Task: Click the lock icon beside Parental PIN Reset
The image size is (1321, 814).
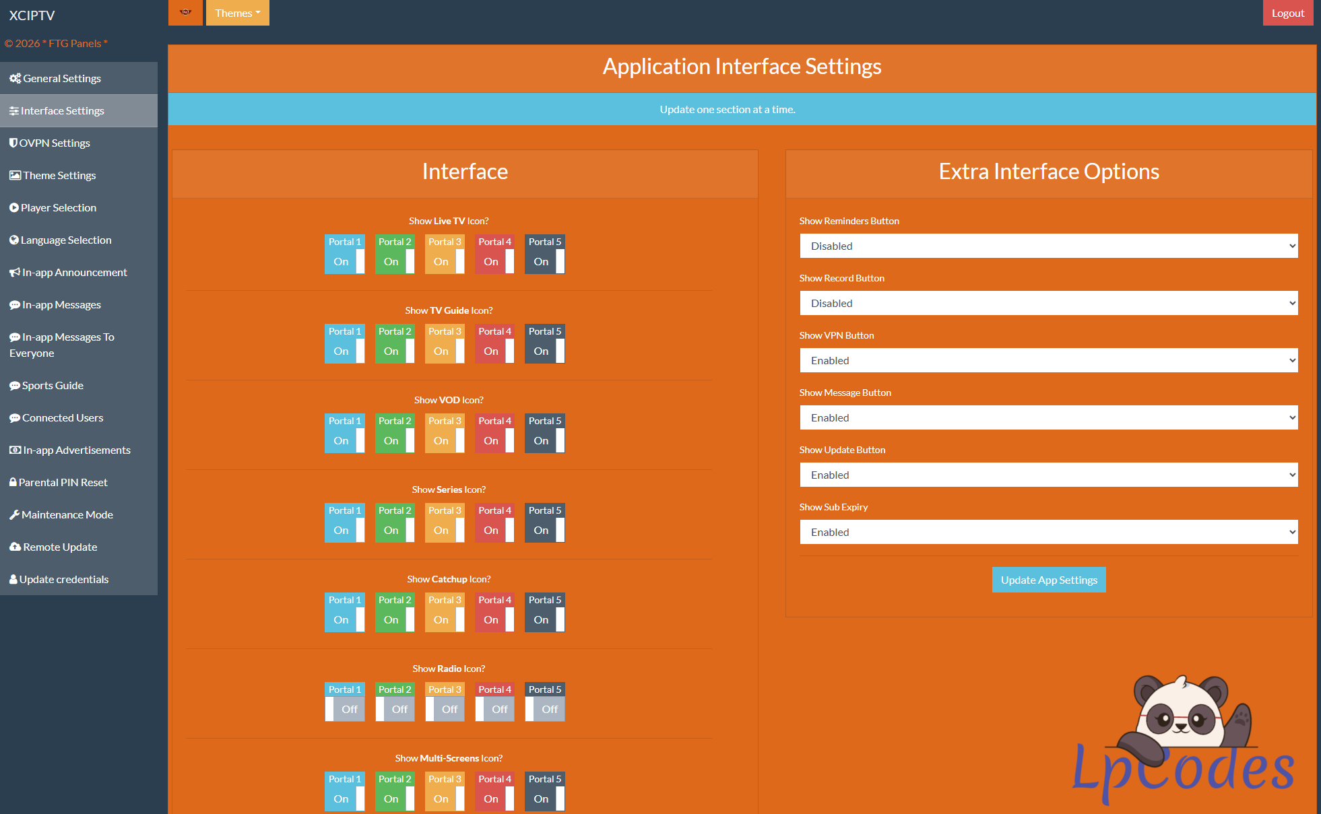Action: (x=13, y=483)
